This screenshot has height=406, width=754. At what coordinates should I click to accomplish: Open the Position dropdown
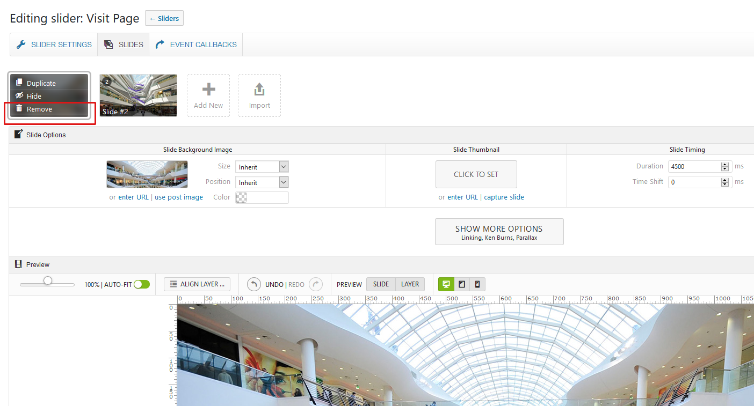262,182
